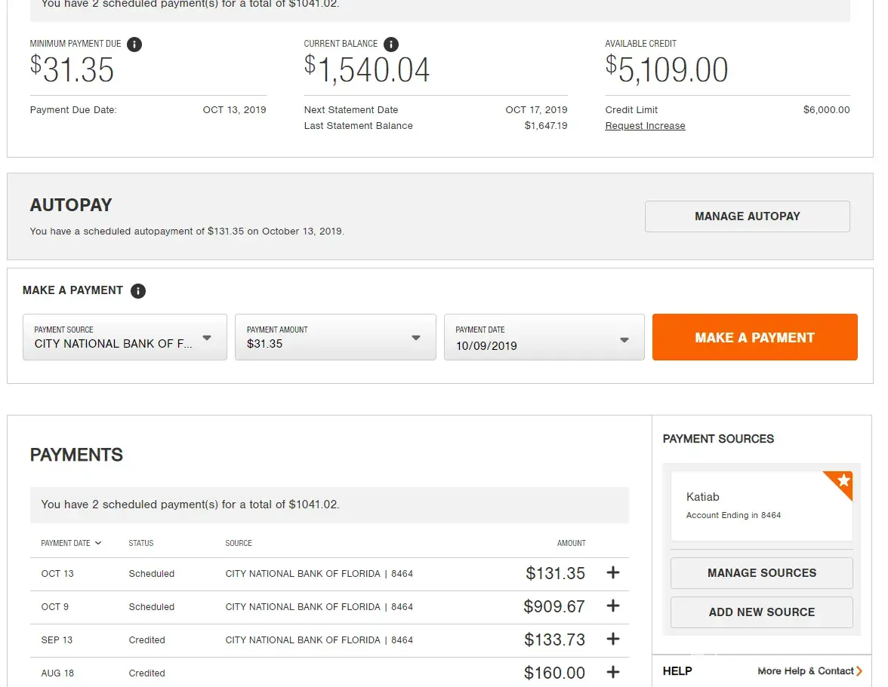
Task: Expand the $909.67 Oct 9 payment details
Action: [612, 606]
